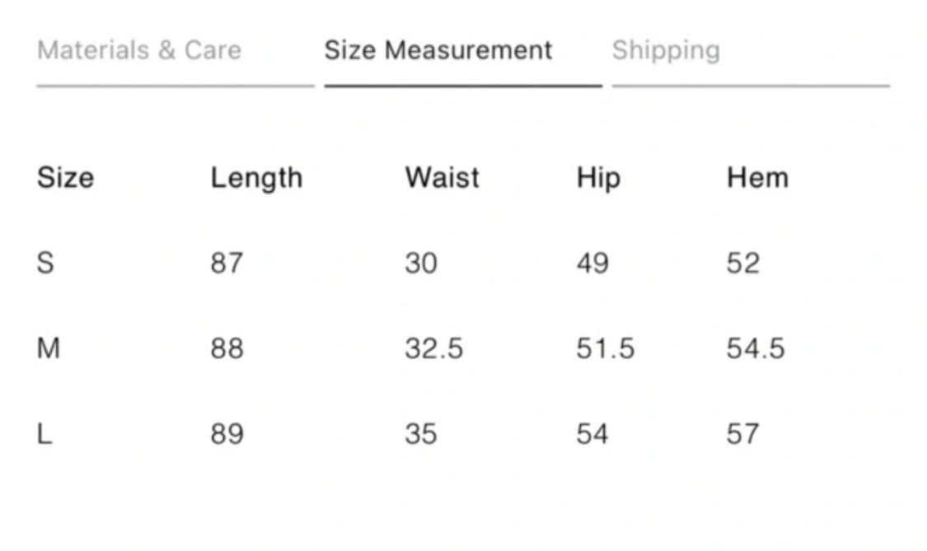Select the Hem column header
This screenshot has height=551, width=927.
point(757,178)
